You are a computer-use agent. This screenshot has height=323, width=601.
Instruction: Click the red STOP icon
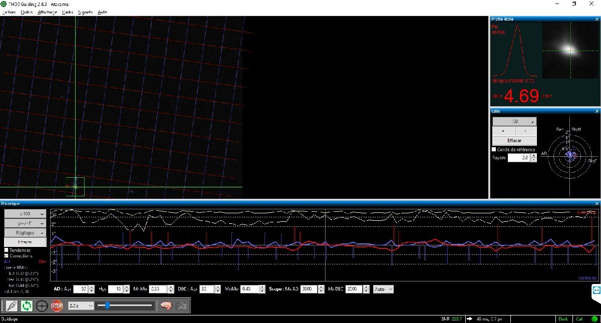[x=57, y=305]
